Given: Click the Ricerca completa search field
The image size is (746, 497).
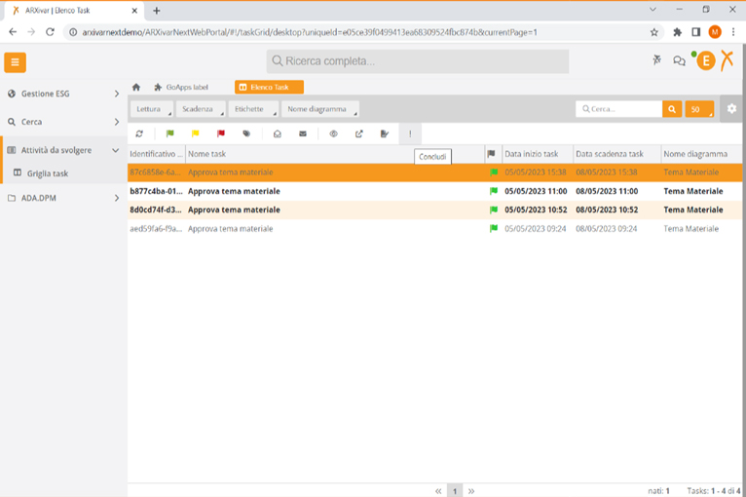Looking at the screenshot, I should pyautogui.click(x=419, y=61).
